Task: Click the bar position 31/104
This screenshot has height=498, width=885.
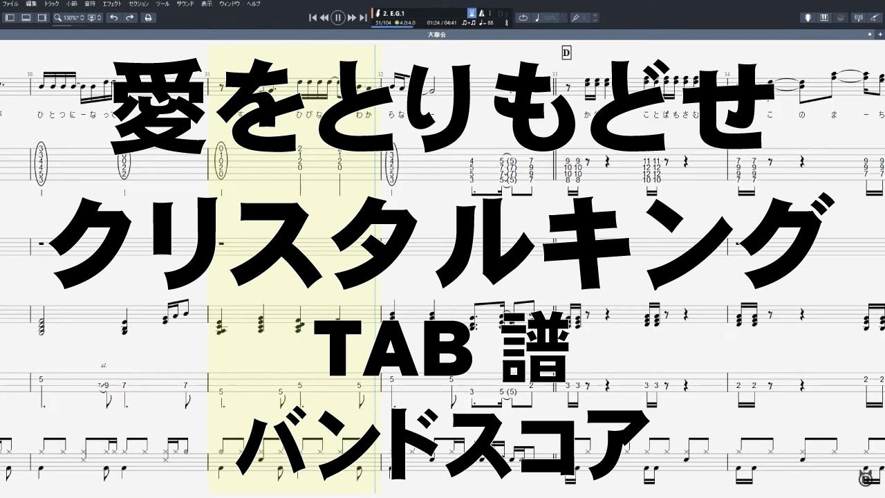Action: click(x=383, y=23)
